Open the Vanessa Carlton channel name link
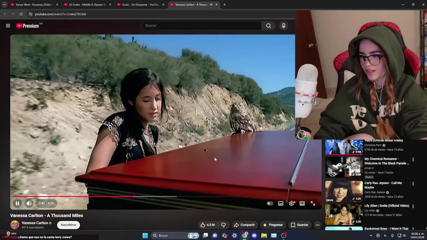The image size is (427, 240). coord(35,223)
